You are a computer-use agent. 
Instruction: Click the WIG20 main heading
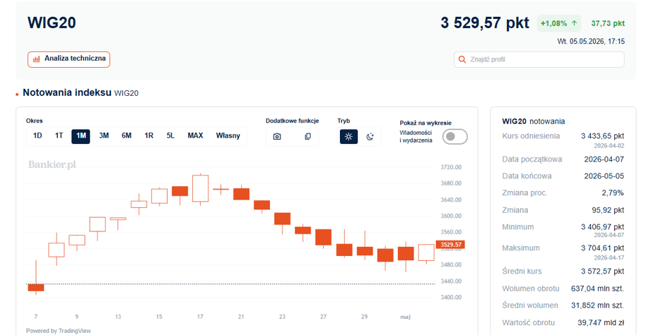[x=52, y=23]
